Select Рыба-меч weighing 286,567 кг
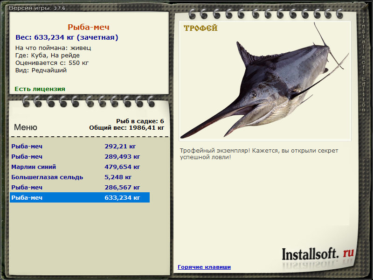 [80, 187]
